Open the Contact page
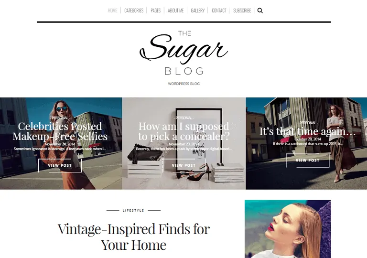Screen dimensions: 367x258 click(219, 11)
